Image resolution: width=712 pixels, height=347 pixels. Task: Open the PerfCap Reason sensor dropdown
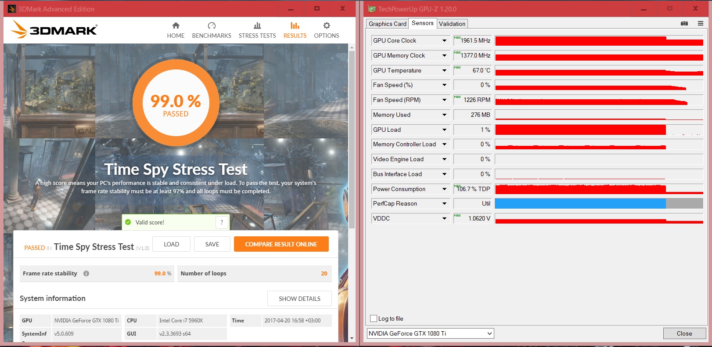(x=444, y=203)
